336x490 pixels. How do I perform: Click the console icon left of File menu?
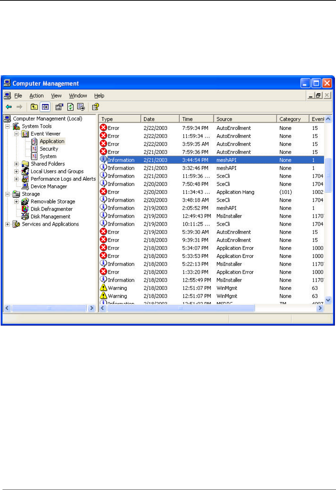(x=7, y=95)
